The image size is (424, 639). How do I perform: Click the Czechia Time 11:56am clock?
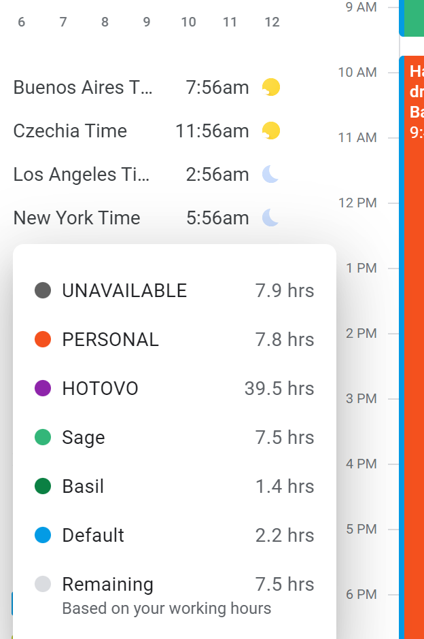pyautogui.click(x=212, y=131)
